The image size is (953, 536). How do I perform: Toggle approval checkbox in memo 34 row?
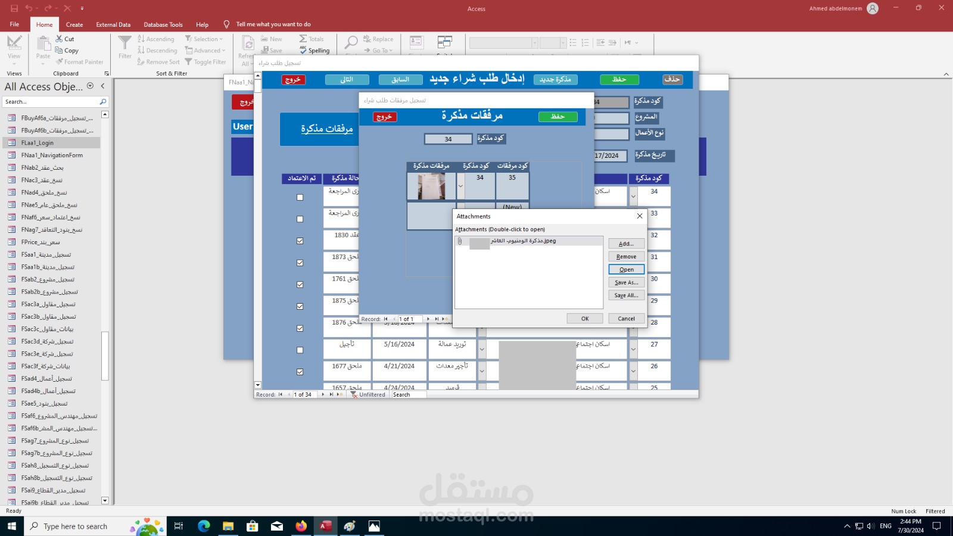click(300, 198)
